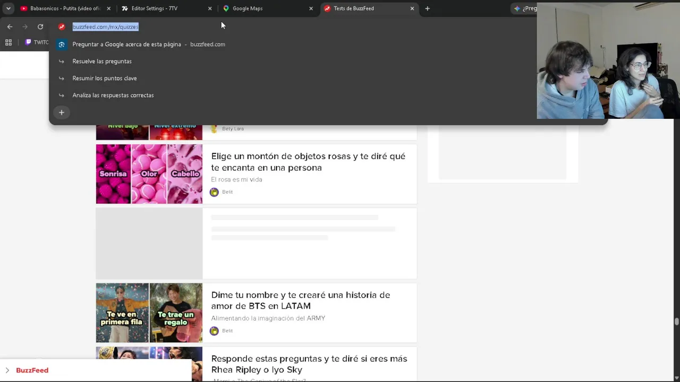
Task: Click the BuzzFeed site icon in address bar
Action: point(62,27)
